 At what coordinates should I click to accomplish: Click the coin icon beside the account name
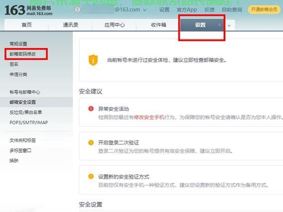(78, 9)
